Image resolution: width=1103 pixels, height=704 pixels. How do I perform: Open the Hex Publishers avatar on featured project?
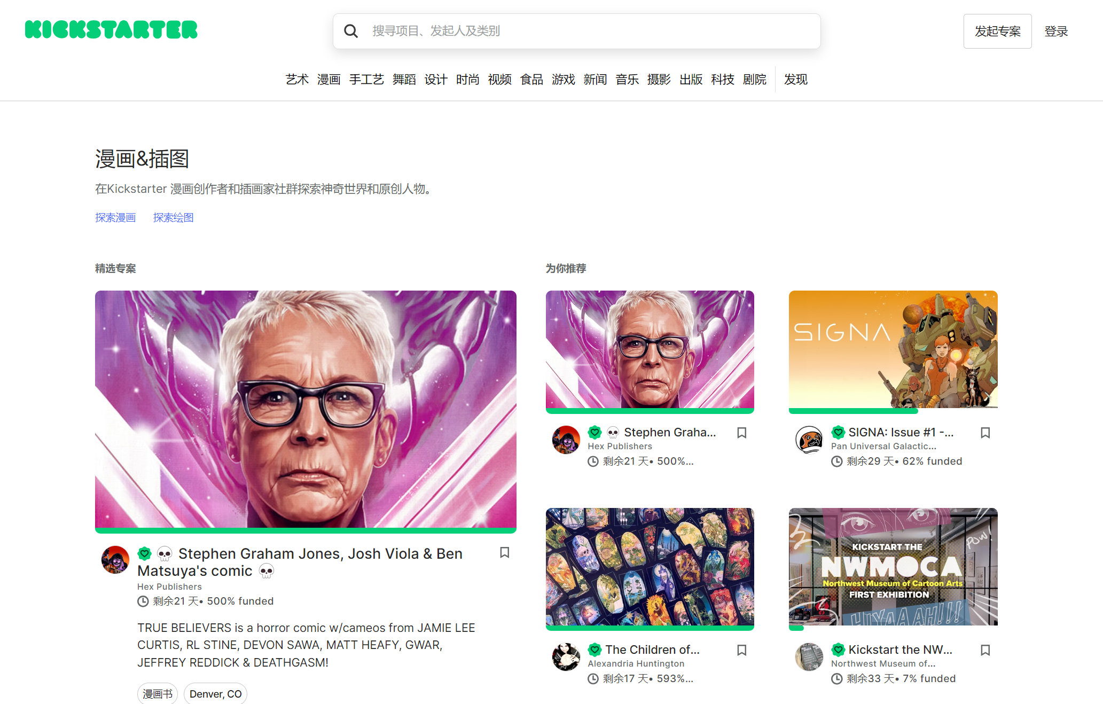tap(115, 560)
